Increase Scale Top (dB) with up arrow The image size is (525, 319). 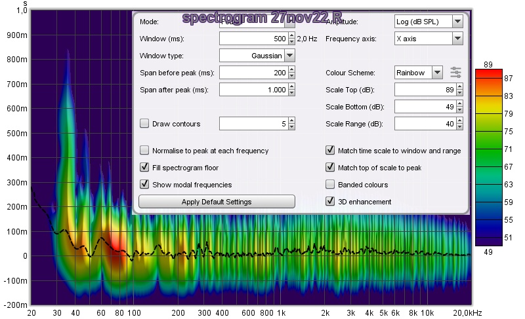(x=460, y=87)
